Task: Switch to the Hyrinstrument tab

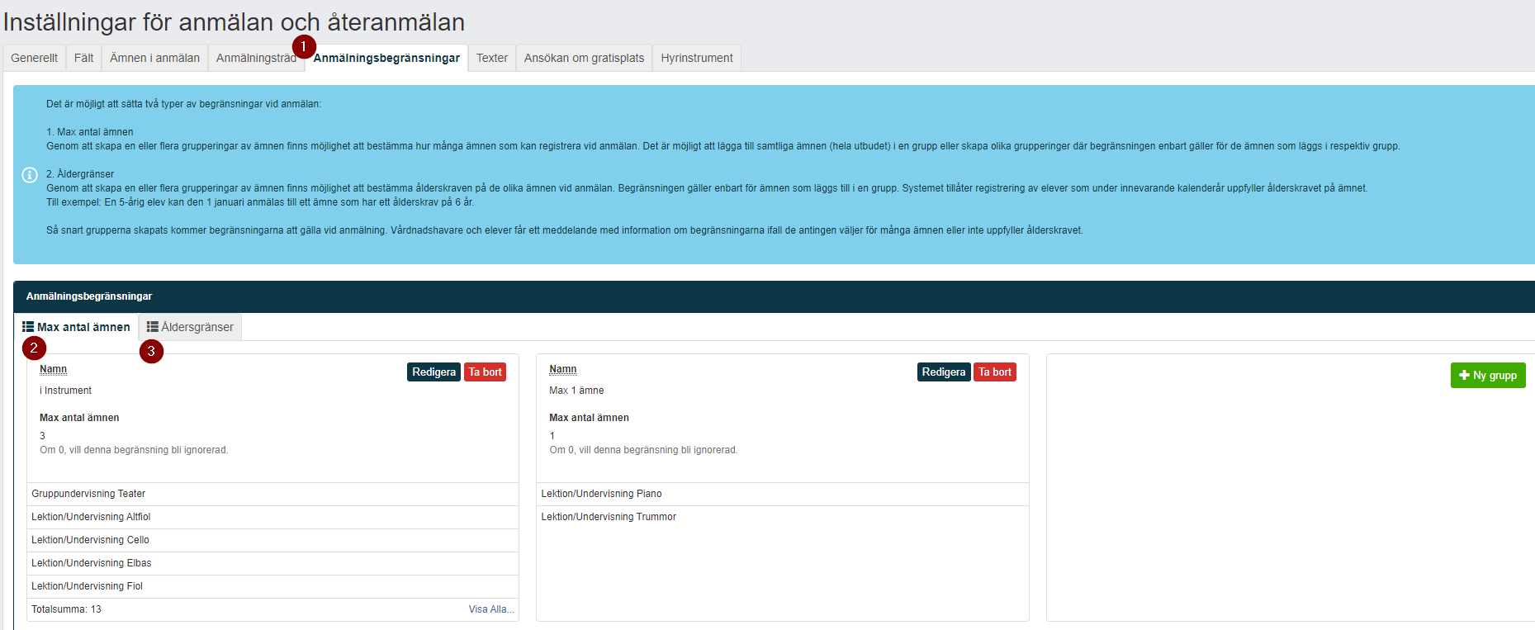Action: 697,58
